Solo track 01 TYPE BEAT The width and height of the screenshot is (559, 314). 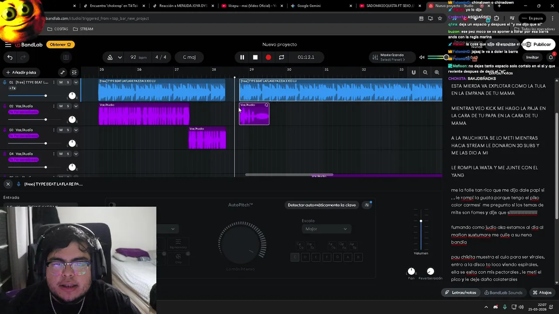pyautogui.click(x=68, y=82)
